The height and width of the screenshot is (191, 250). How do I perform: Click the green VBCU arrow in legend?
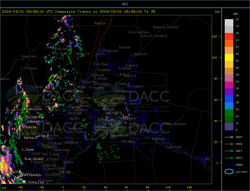pos(229,158)
